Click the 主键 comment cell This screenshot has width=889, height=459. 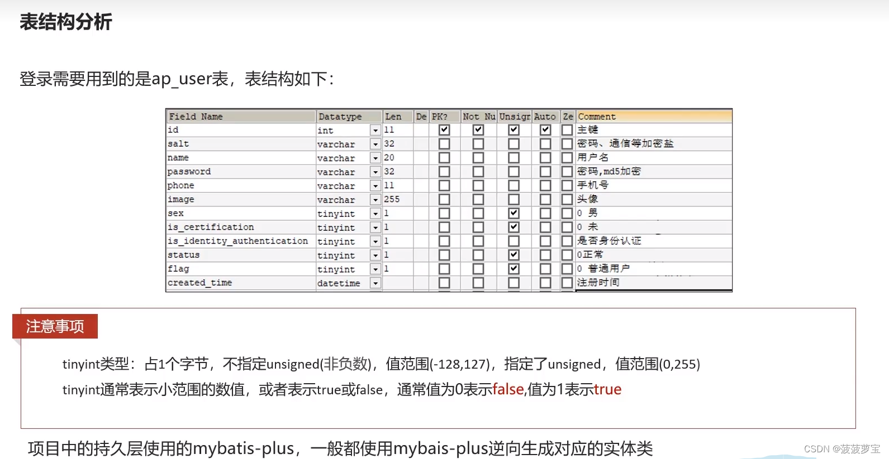coord(654,130)
